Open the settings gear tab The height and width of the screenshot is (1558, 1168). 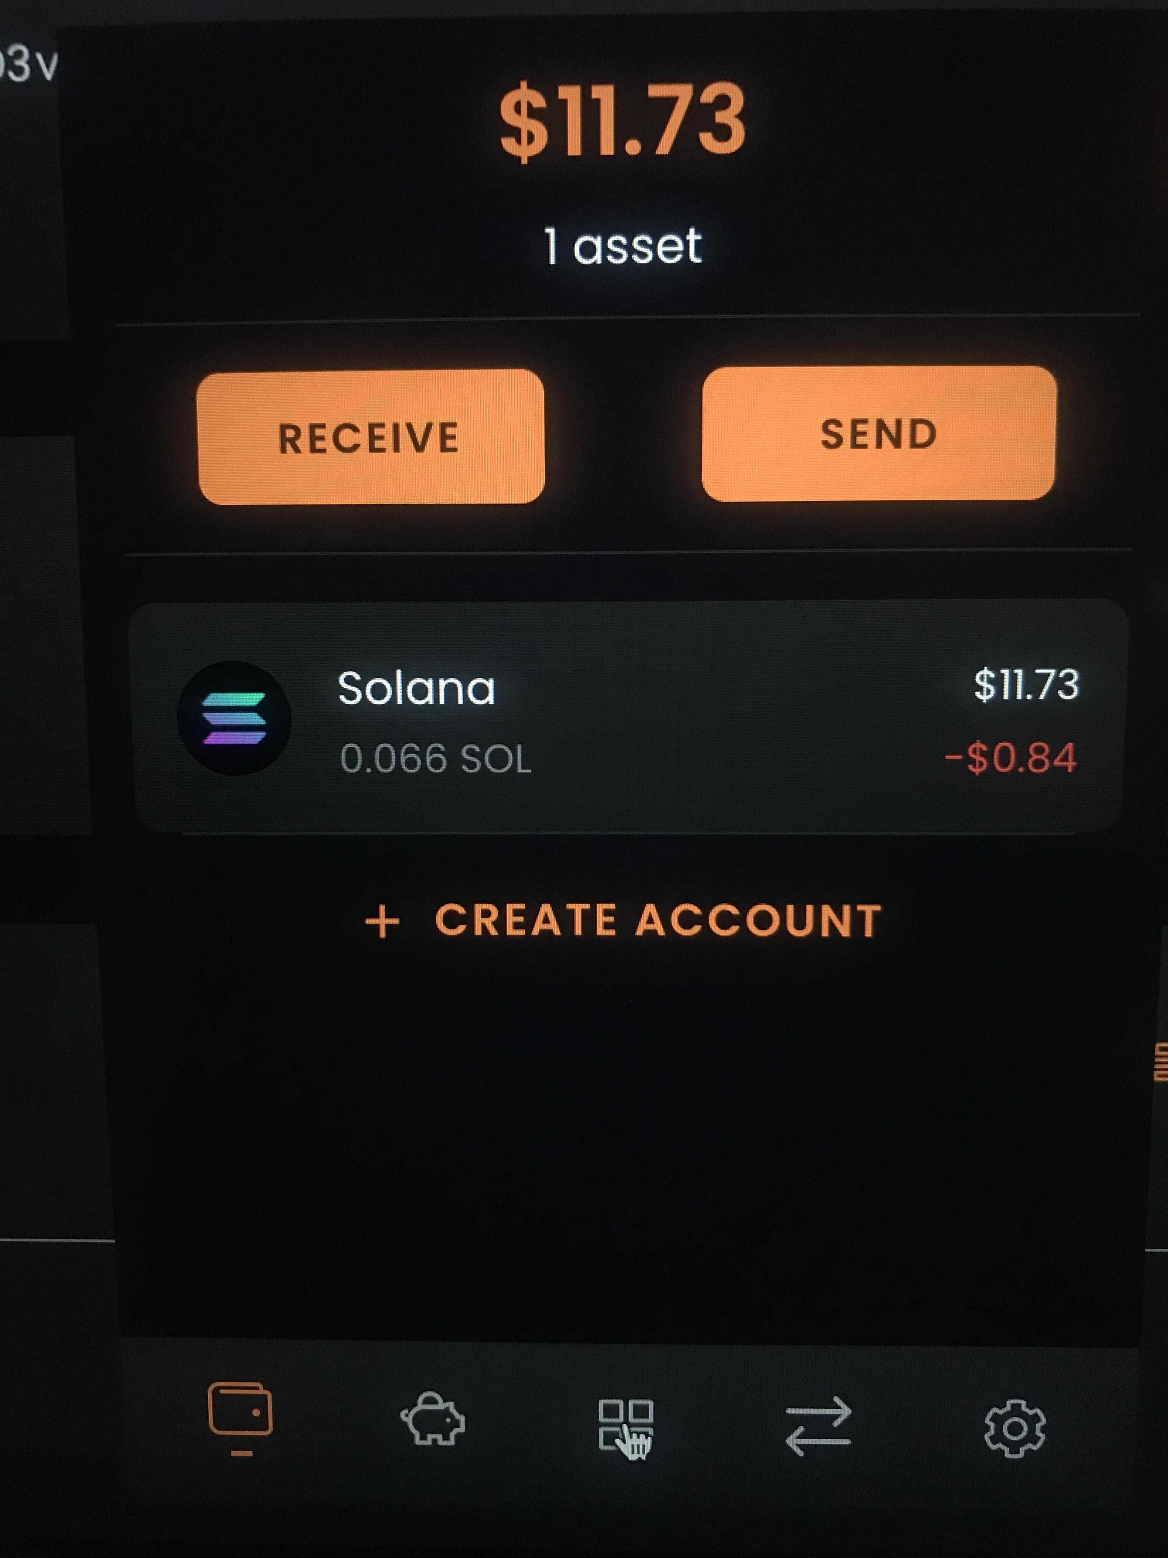pos(1015,1429)
